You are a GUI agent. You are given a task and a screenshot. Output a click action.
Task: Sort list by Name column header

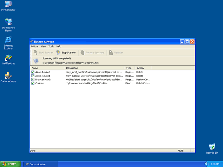47,68
